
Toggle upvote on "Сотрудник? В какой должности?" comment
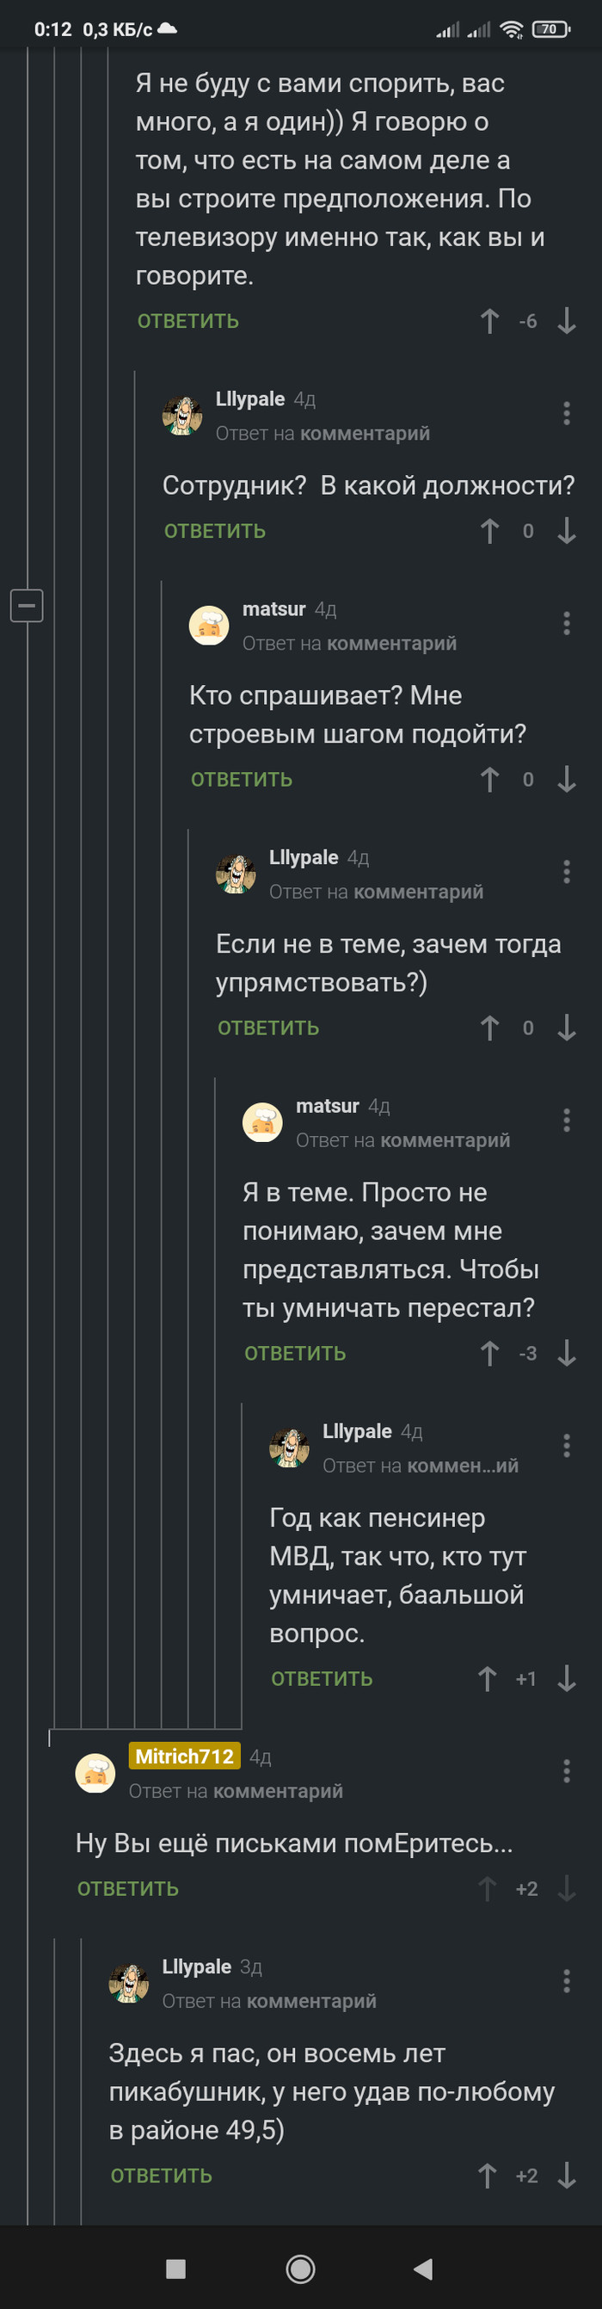pyautogui.click(x=489, y=531)
